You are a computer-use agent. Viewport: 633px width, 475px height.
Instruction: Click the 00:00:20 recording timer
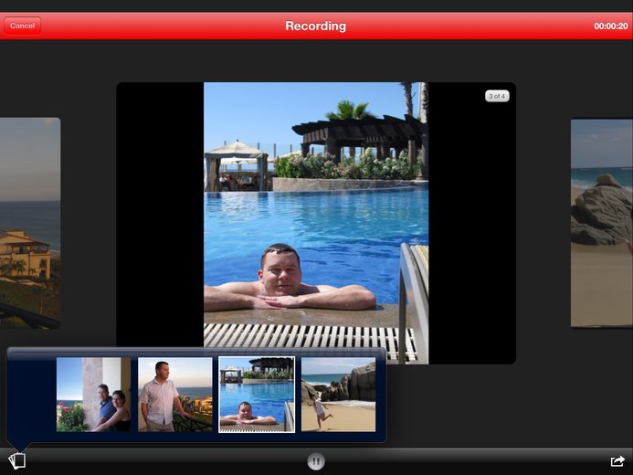[611, 26]
